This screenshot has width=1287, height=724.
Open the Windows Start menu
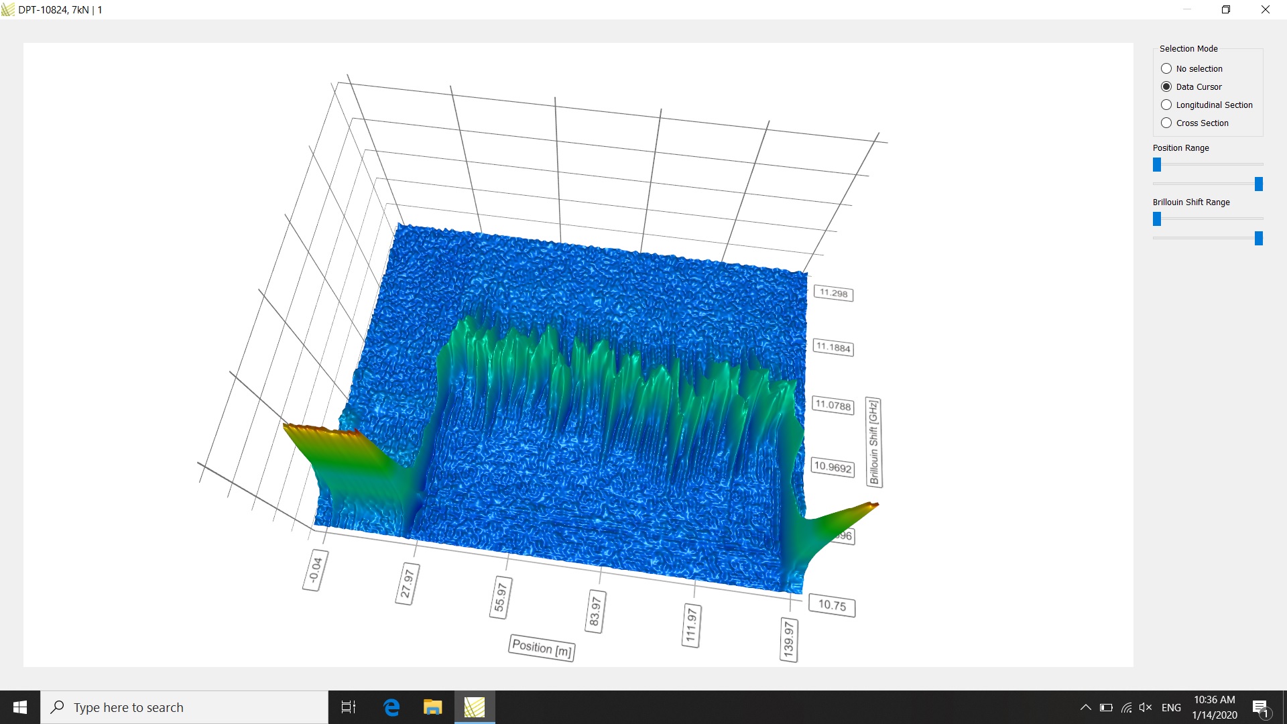coord(20,707)
